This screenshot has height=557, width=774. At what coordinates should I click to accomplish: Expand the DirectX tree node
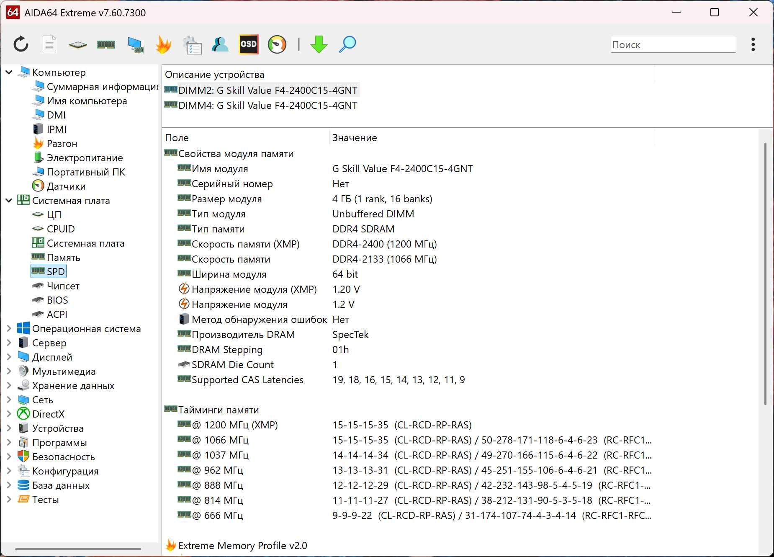pos(9,414)
